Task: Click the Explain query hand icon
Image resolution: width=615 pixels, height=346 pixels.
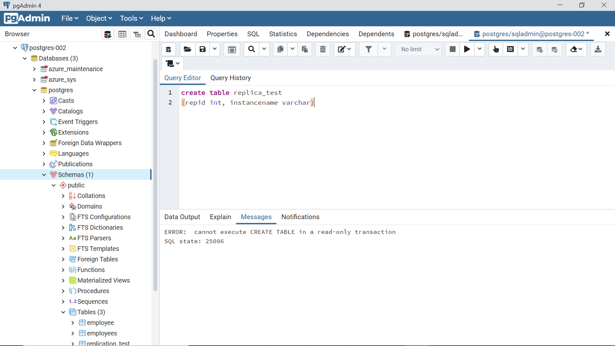Action: (x=496, y=49)
